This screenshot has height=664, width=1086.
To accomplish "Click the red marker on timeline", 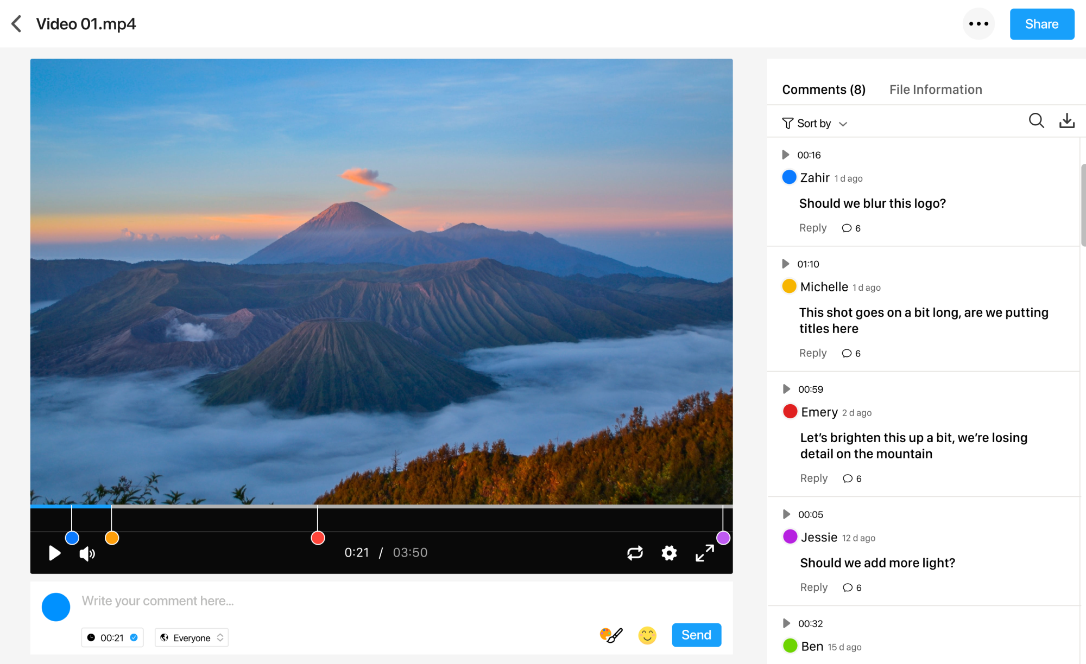I will pos(318,538).
